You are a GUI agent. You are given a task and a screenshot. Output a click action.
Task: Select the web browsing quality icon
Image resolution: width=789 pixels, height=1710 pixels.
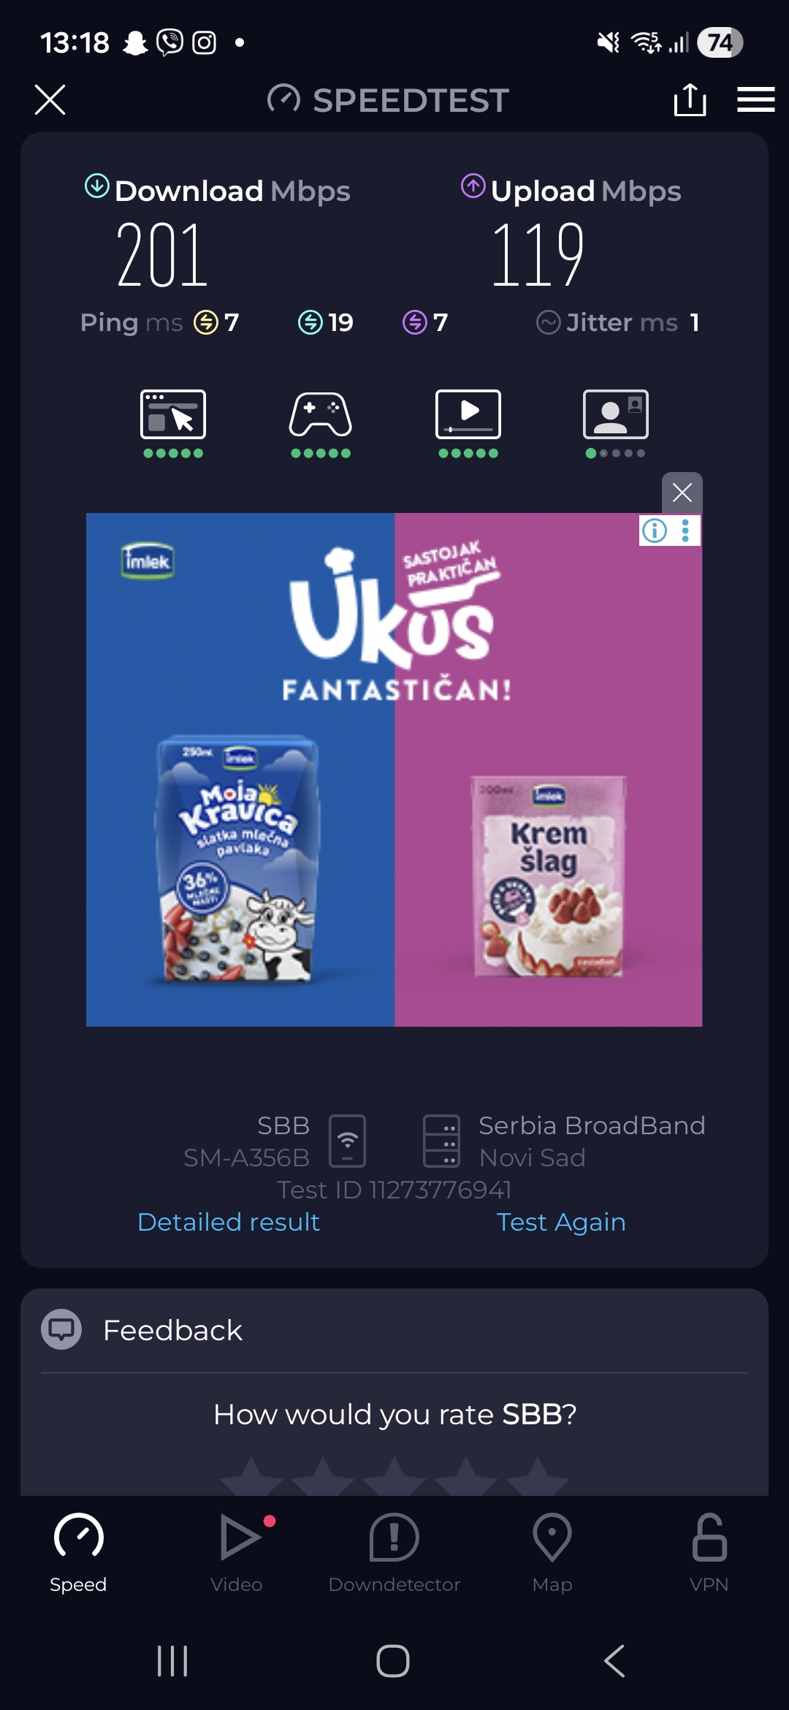tap(173, 424)
